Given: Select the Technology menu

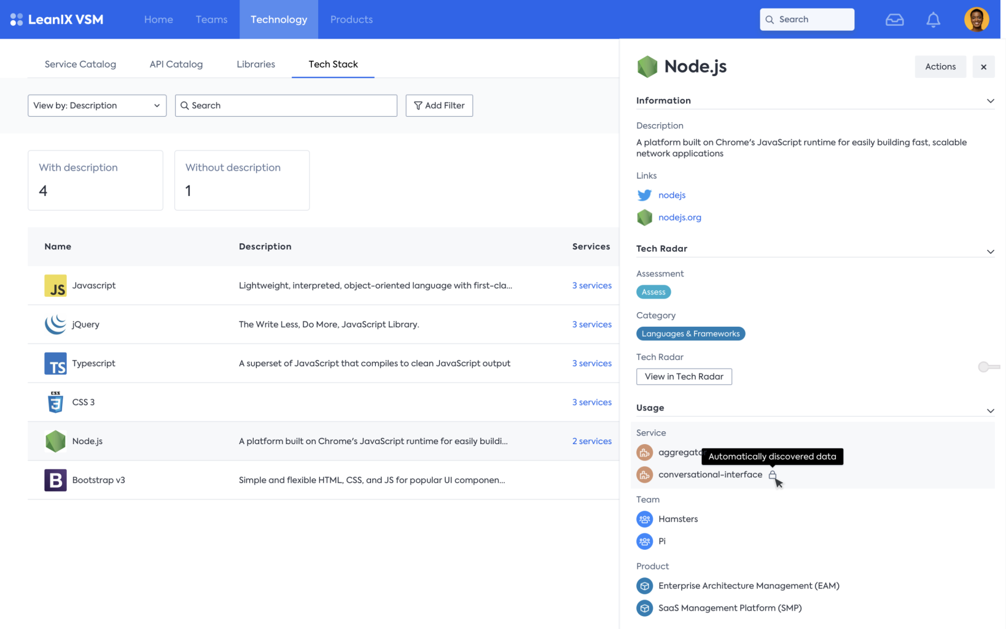Looking at the screenshot, I should click(279, 20).
